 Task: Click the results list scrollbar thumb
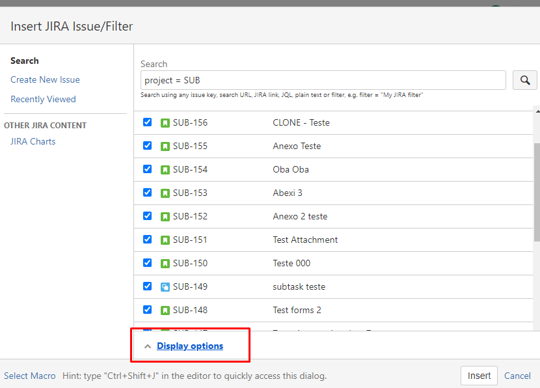coord(537,192)
